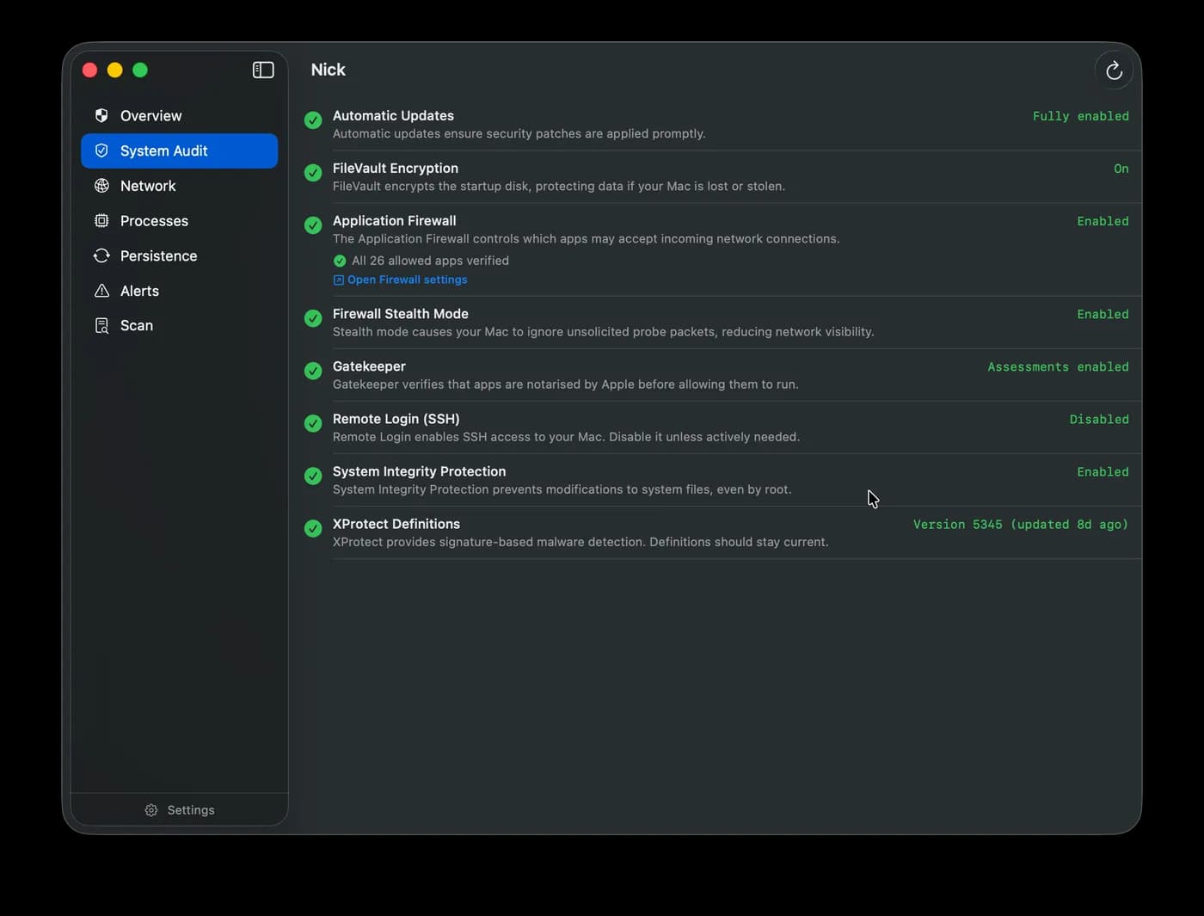Image resolution: width=1204 pixels, height=916 pixels.
Task: Click the Scan document icon
Action: 101,325
